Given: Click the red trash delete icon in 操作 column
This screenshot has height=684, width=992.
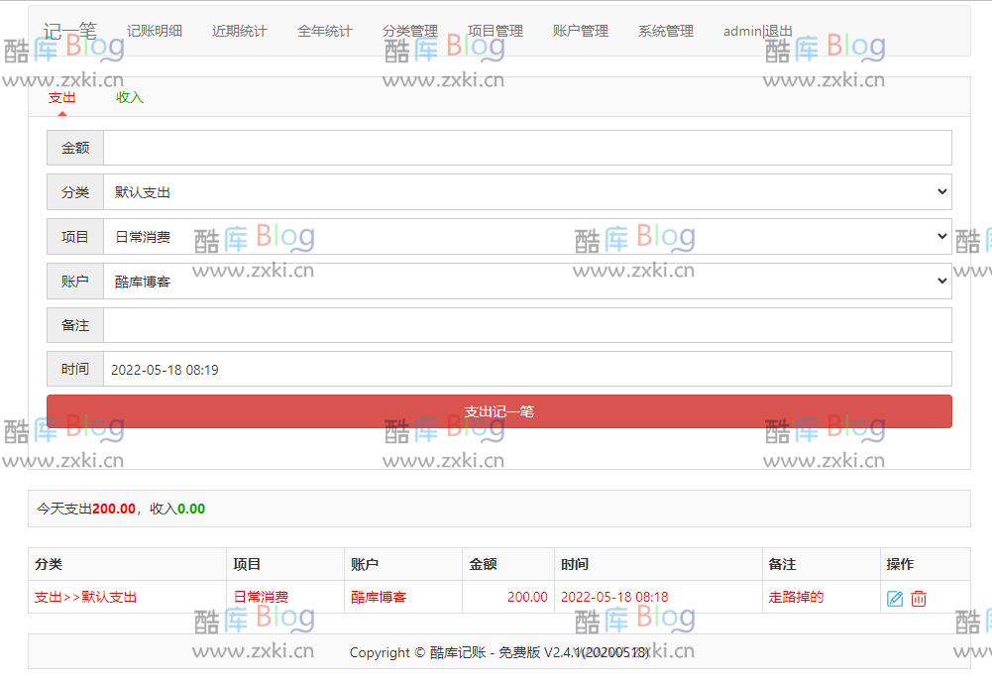Looking at the screenshot, I should tap(920, 597).
